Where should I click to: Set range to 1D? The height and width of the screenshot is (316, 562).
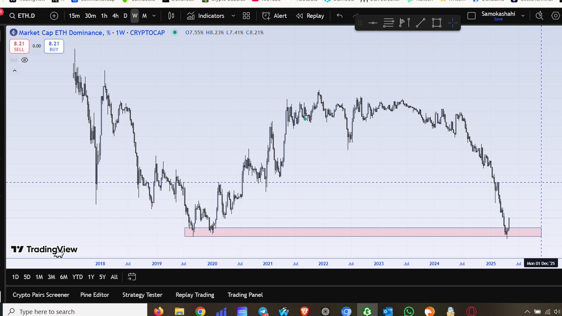point(15,277)
